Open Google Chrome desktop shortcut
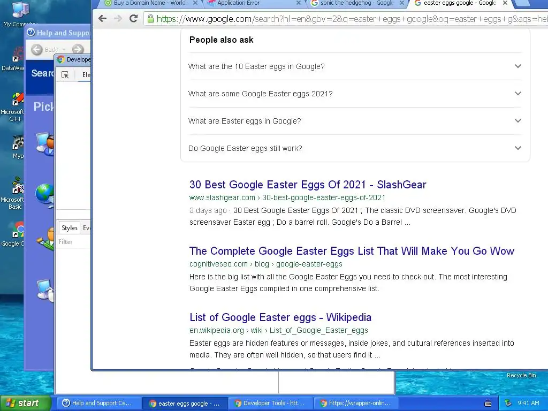Viewport: 548px width, 411px height. coord(13,233)
